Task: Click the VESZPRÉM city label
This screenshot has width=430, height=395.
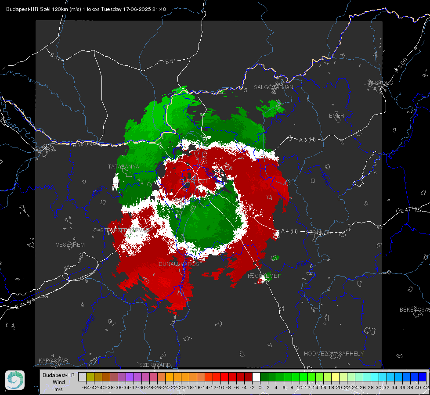Action: (70, 244)
